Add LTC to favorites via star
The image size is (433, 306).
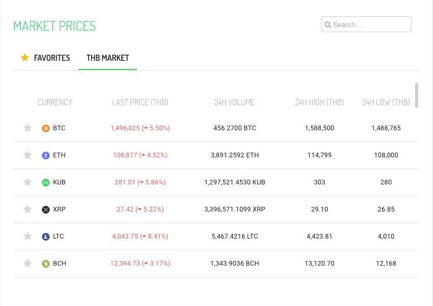coord(28,237)
